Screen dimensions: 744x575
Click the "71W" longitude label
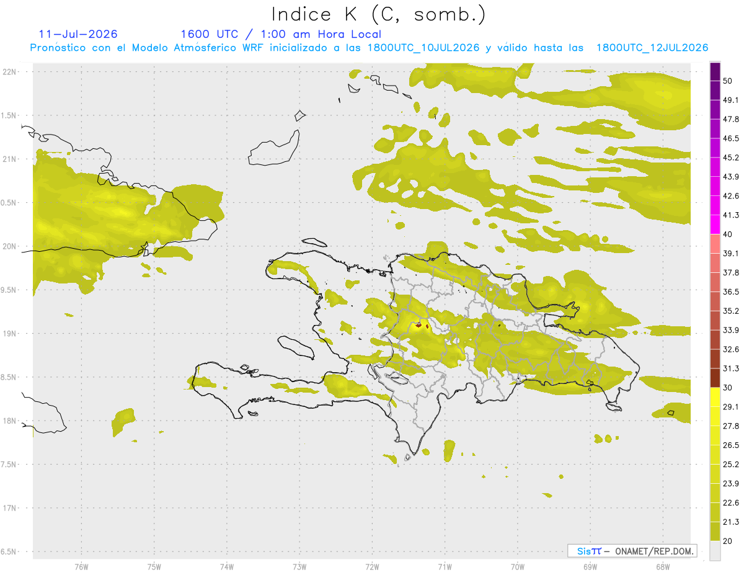(x=445, y=567)
